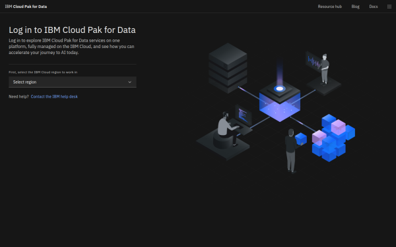
Task: Click the isometric data platform illustration
Action: [276, 109]
